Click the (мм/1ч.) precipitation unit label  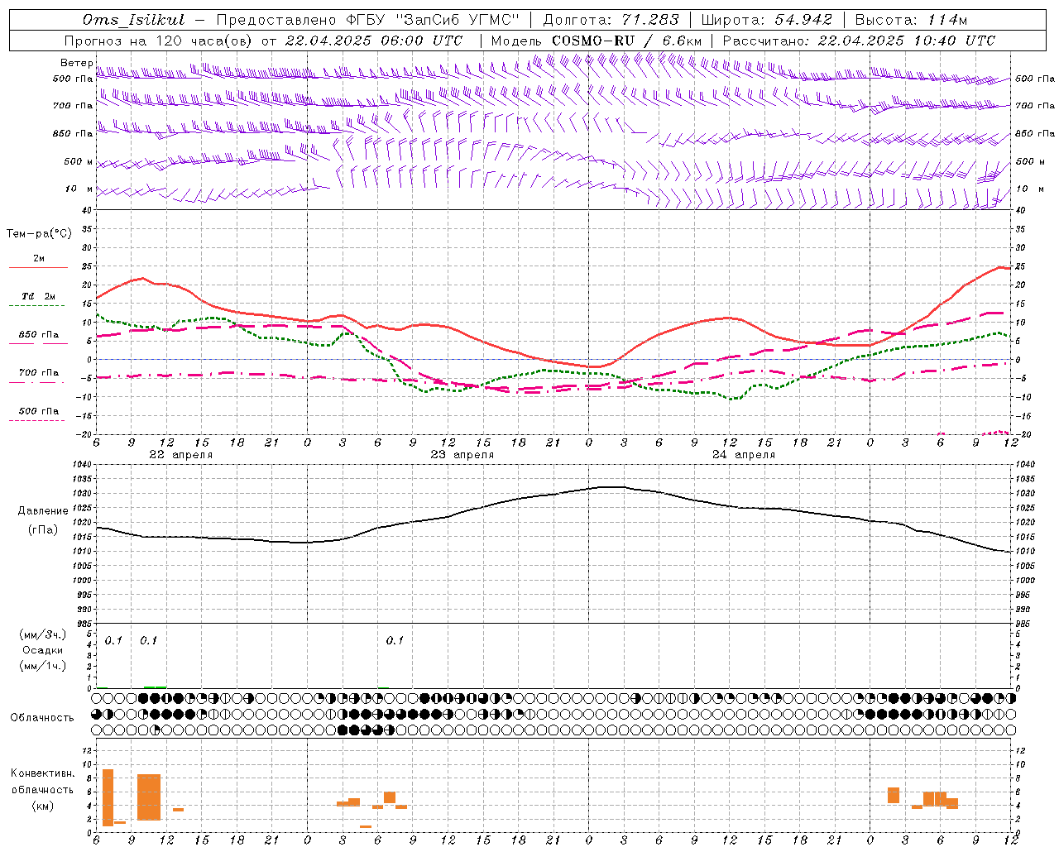point(43,666)
